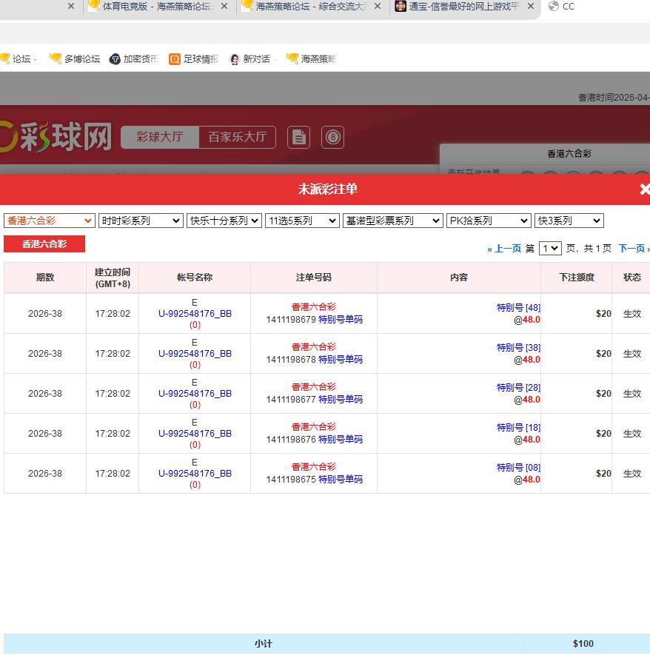Viewport: 650px width, 655px height.
Task: Click the round number 8 ball icon
Action: [x=332, y=138]
